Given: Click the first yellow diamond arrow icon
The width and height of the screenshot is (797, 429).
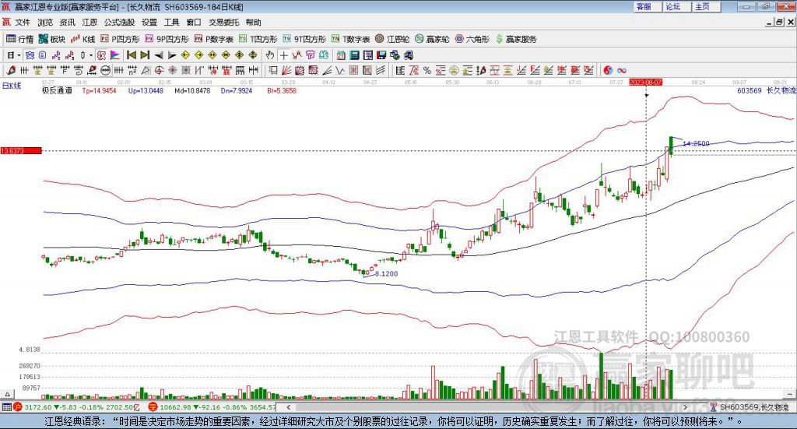Looking at the screenshot, I should pos(185,55).
